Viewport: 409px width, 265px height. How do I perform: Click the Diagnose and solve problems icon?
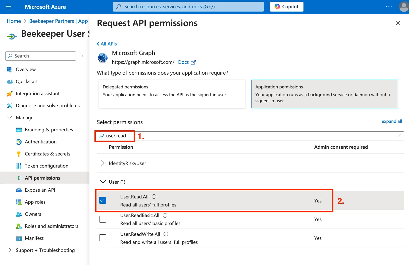[x=10, y=106]
